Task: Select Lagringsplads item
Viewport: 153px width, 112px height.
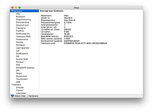Action: [23, 48]
